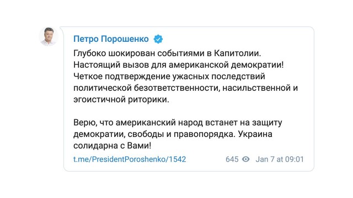Open the channel avatar photo
The image size is (353, 198).
(x=49, y=36)
